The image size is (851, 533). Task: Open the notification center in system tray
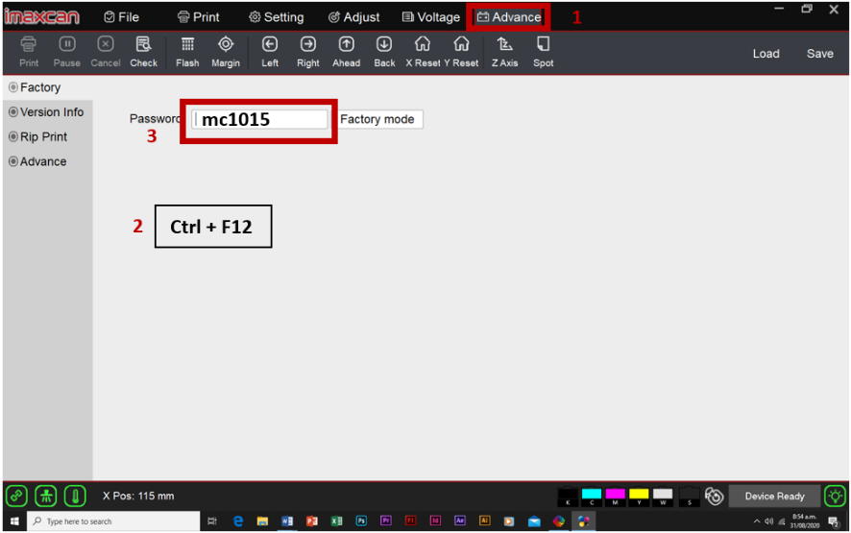pyautogui.click(x=834, y=521)
